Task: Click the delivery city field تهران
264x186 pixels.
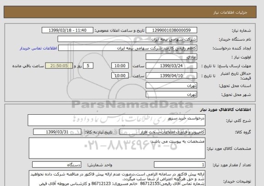Action: coord(171,94)
